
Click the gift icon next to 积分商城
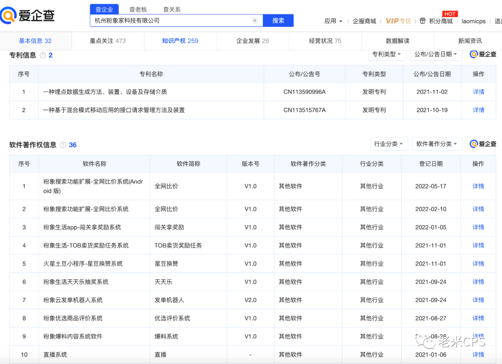tap(423, 21)
